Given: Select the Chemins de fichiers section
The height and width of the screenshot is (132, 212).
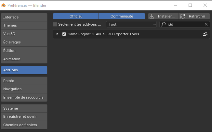Looking at the screenshot, I should click(24, 125).
